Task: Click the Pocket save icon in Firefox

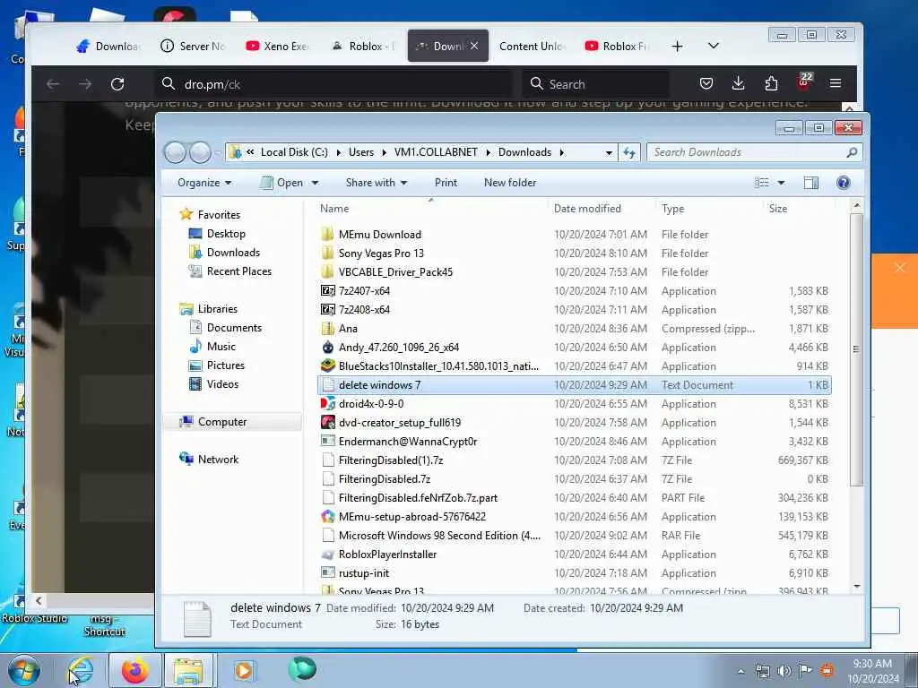Action: coord(706,83)
